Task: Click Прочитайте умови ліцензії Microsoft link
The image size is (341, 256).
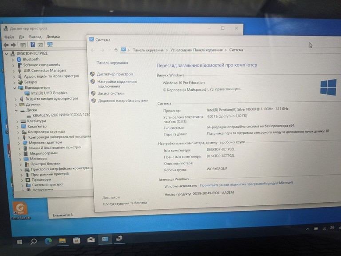Action: (246, 184)
